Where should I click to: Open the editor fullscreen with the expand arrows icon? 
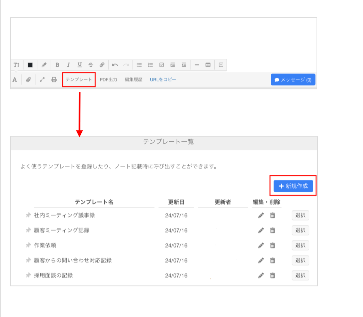tap(42, 79)
